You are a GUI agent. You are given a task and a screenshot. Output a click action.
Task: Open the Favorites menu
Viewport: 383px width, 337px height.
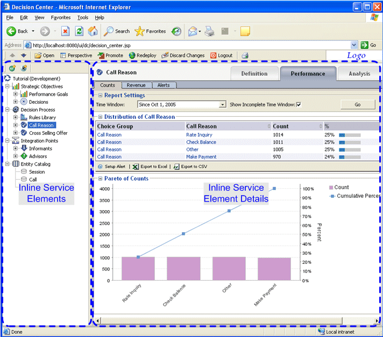click(x=61, y=18)
